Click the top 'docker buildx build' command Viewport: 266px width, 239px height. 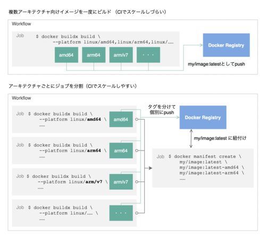[x=105, y=39]
